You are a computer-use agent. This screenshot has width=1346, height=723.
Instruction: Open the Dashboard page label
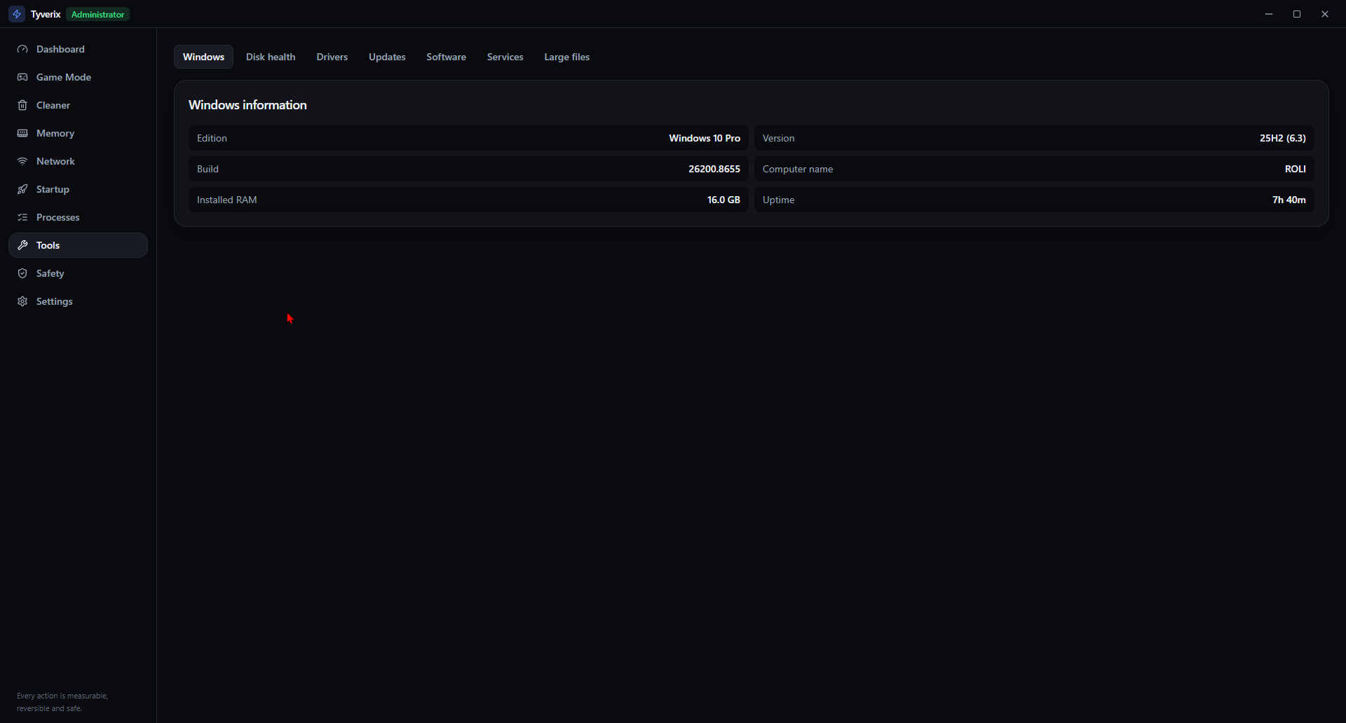coord(60,49)
